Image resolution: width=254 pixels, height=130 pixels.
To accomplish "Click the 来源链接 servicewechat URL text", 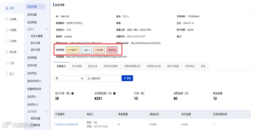I will click(x=96, y=57).
